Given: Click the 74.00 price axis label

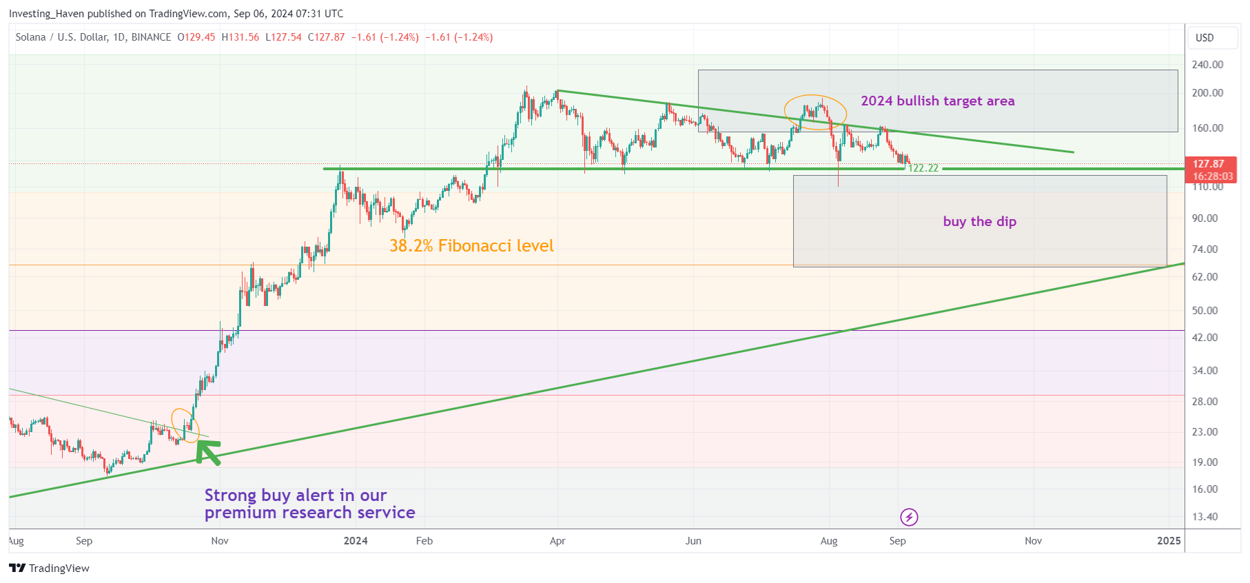Looking at the screenshot, I should 1205,249.
